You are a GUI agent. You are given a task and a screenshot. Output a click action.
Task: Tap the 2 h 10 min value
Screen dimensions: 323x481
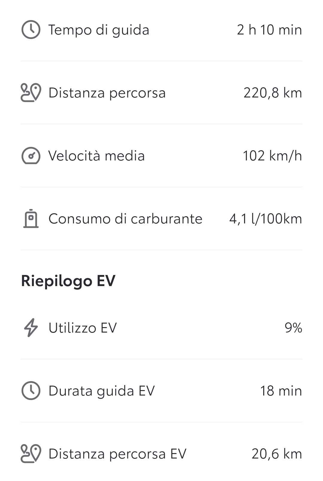click(x=269, y=30)
